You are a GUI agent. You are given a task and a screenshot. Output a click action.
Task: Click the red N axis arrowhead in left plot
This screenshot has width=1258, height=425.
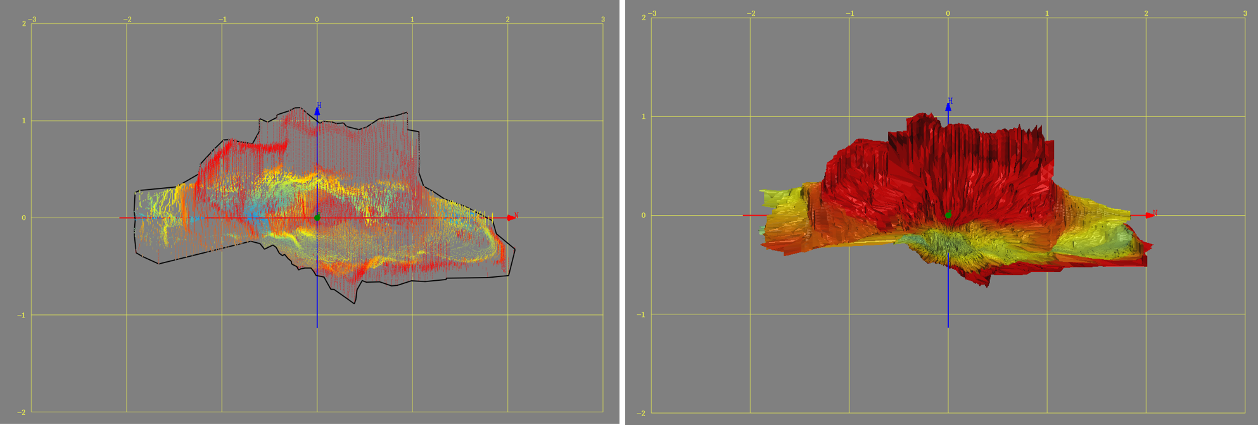point(511,218)
